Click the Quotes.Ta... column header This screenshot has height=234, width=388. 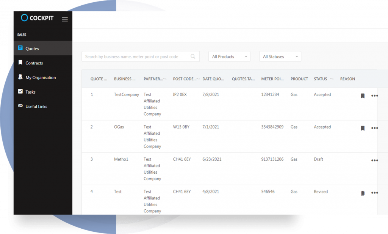(x=243, y=79)
